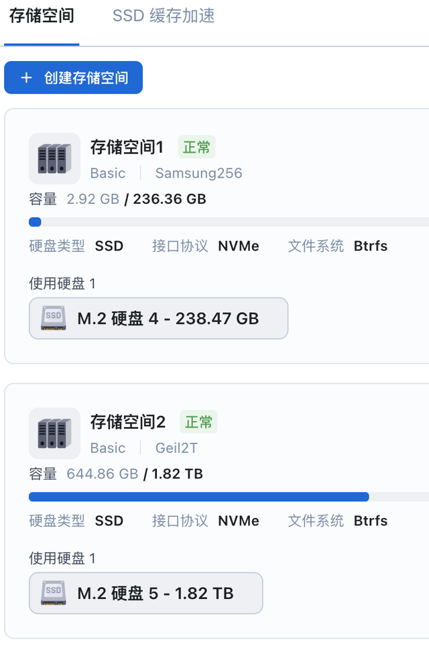Open the SSD 缓存加速 tab
429x646 pixels.
click(x=164, y=16)
